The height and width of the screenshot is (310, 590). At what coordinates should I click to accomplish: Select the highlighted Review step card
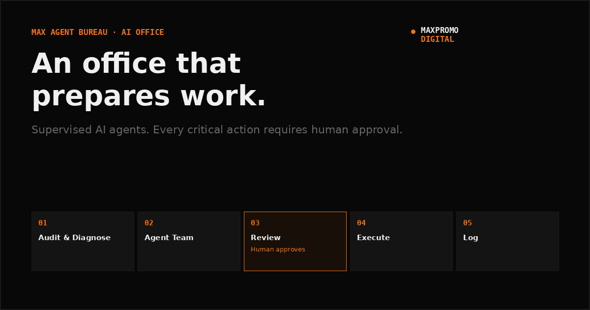pyautogui.click(x=295, y=241)
